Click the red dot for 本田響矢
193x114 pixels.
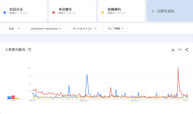coord(54,13)
